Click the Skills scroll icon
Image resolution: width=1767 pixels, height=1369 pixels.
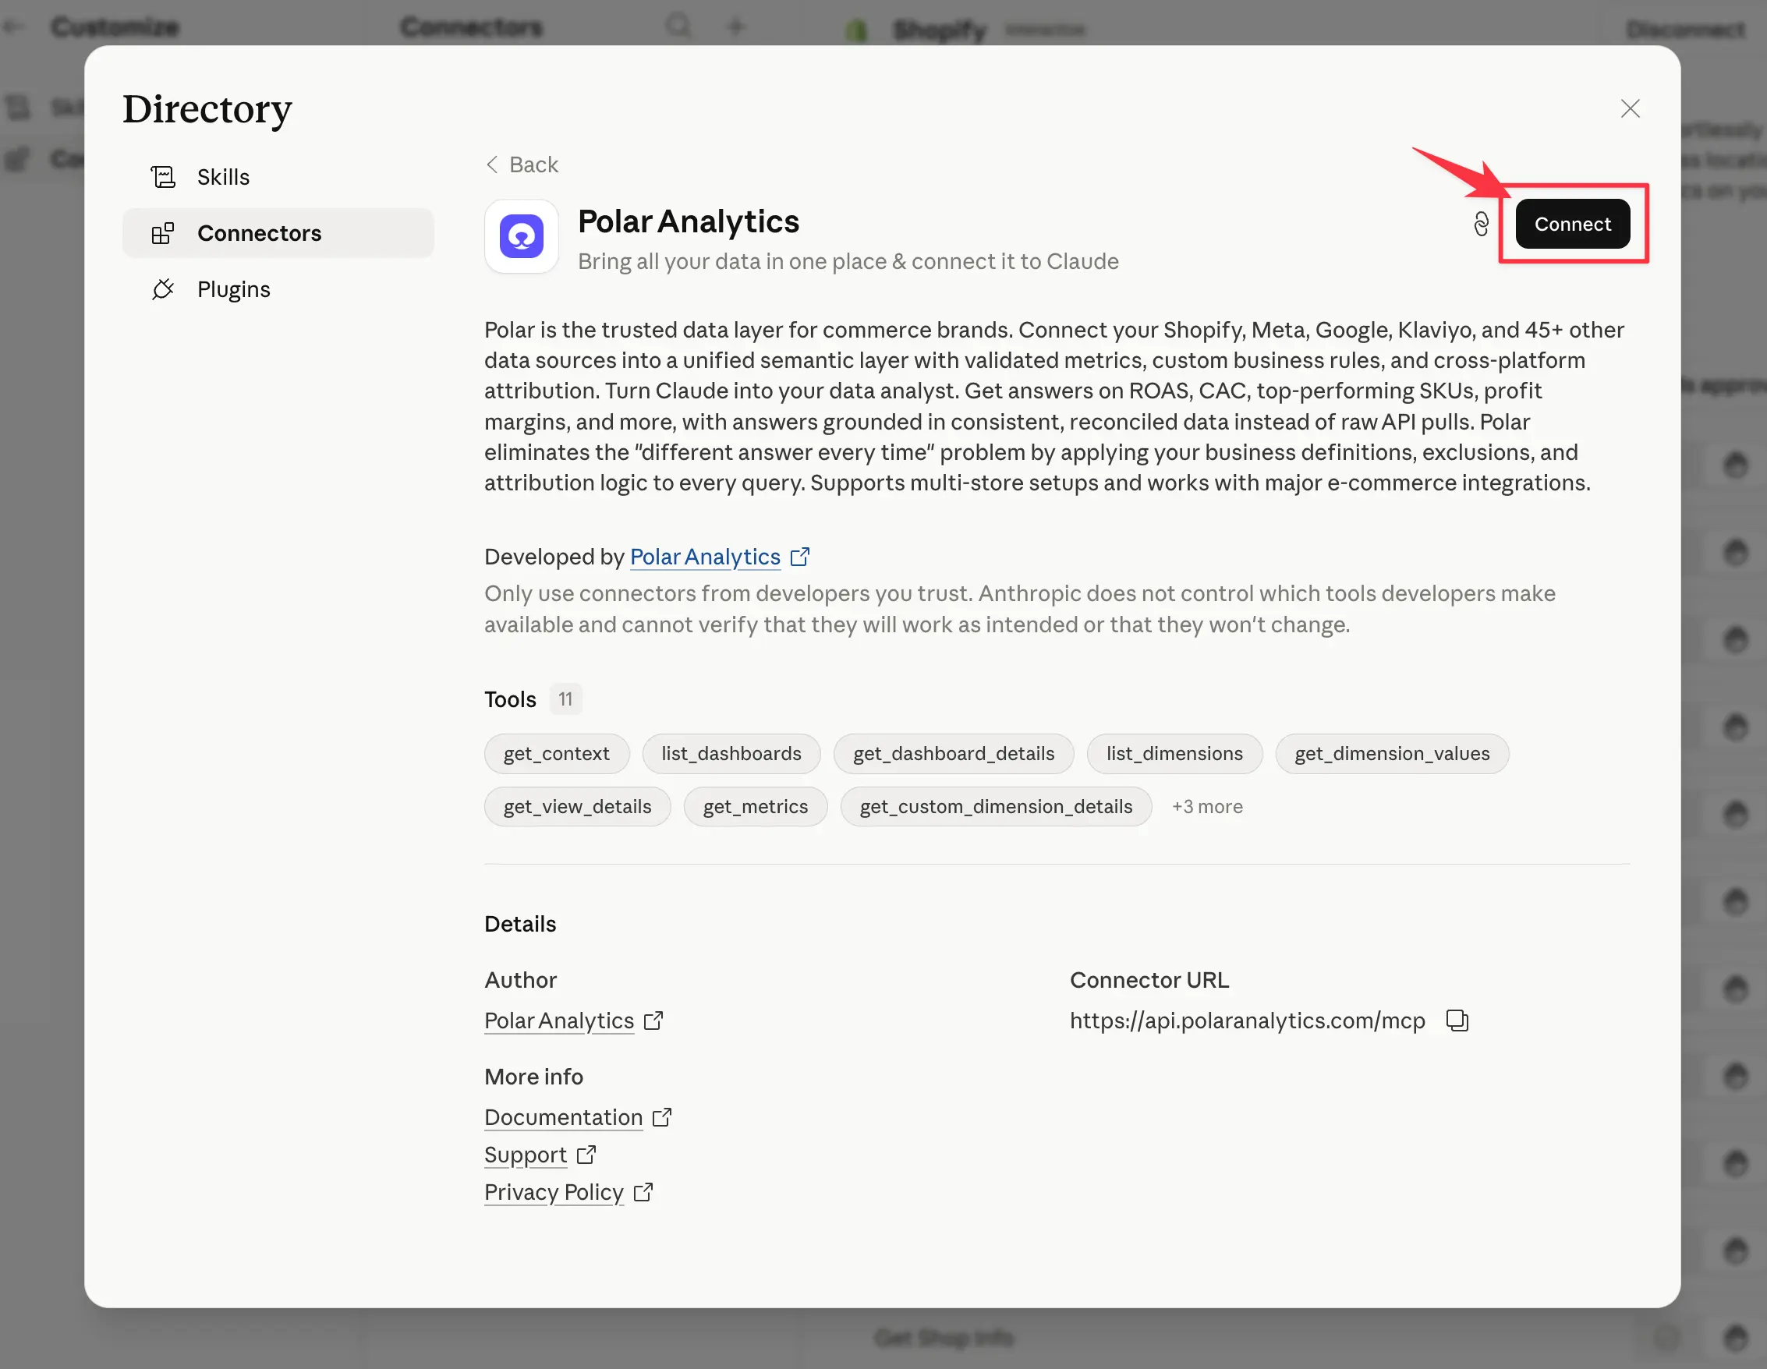click(163, 177)
